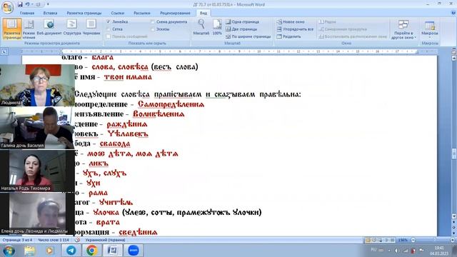Open Перейти в другое окно dropdown

[x=403, y=29]
